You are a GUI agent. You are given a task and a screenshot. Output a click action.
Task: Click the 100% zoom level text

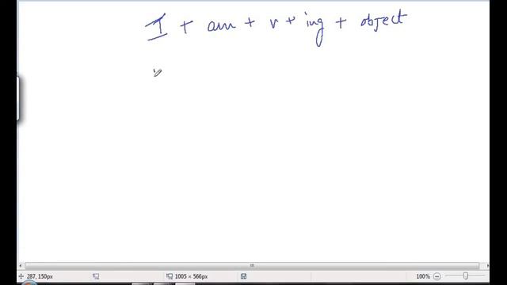(x=422, y=276)
